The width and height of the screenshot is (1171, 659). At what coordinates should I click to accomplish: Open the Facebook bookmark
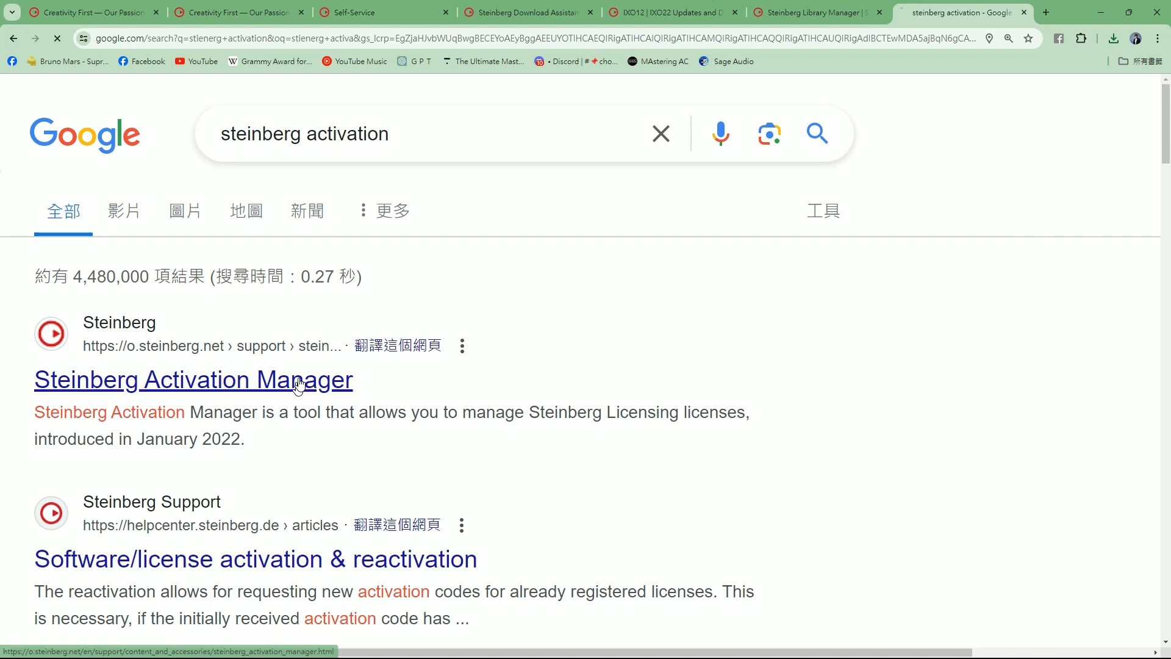click(141, 62)
